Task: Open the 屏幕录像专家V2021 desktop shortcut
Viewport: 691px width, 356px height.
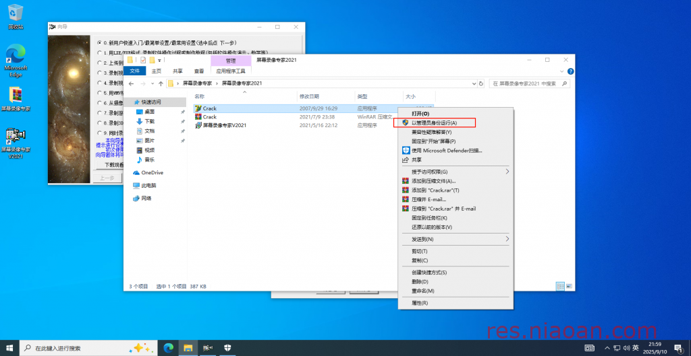Action: pos(16,143)
